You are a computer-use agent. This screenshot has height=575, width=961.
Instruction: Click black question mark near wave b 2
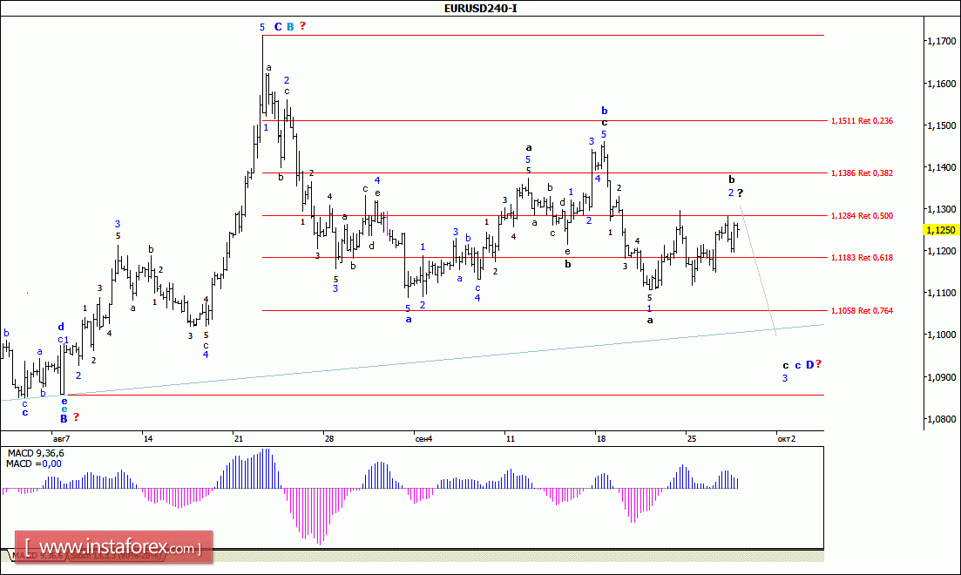click(x=740, y=193)
